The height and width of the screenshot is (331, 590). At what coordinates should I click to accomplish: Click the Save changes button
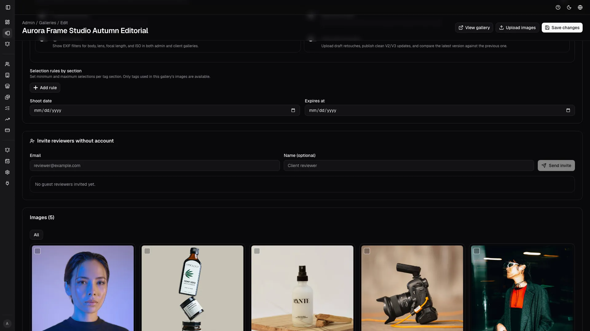[562, 28]
